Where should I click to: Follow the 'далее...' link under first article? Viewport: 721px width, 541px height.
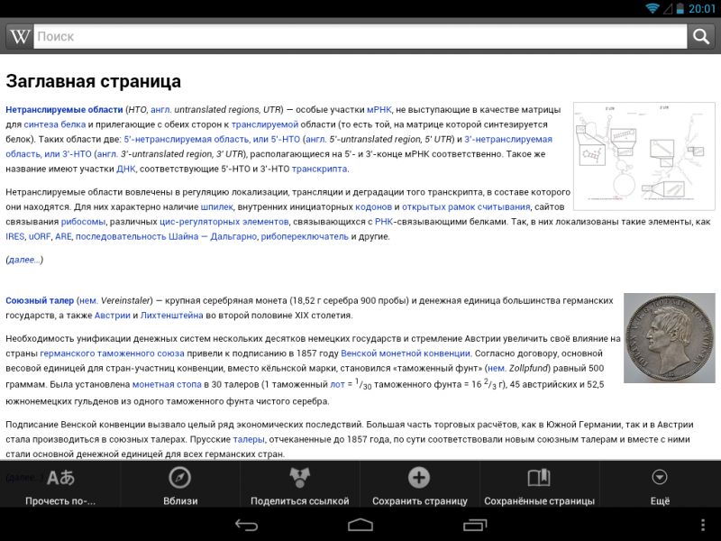tap(24, 260)
